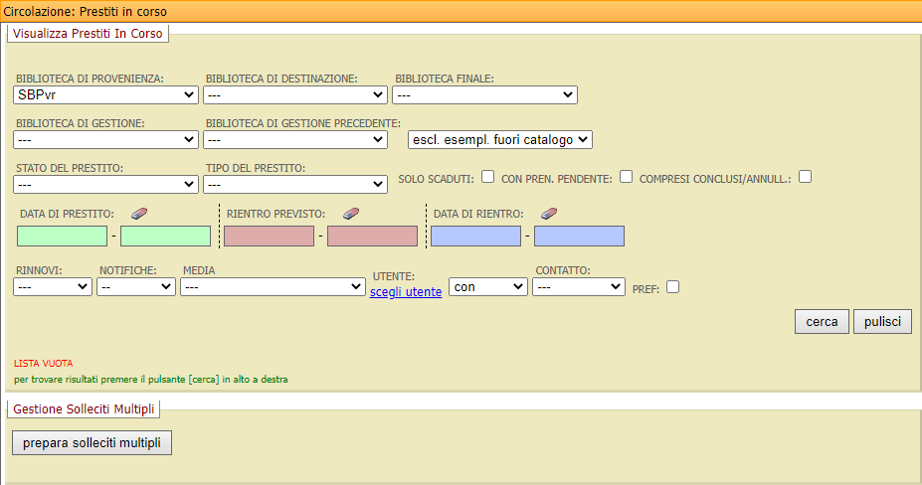This screenshot has width=922, height=485.
Task: Click eraser icon next to Data di Prestito
Action: click(138, 213)
